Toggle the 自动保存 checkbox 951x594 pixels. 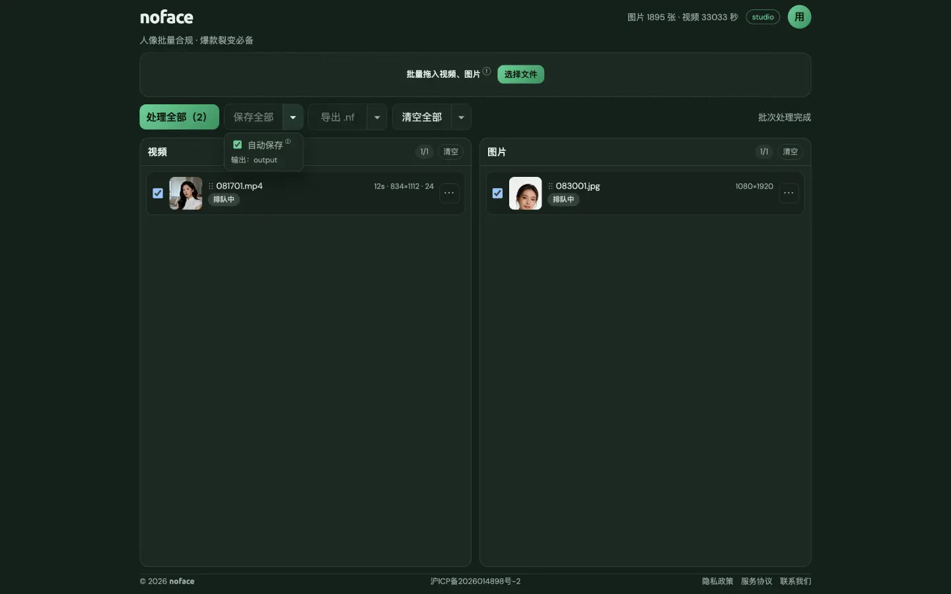pos(238,145)
